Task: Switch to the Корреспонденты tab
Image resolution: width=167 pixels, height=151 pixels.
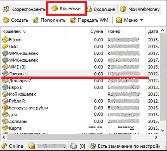Action: click(24, 9)
